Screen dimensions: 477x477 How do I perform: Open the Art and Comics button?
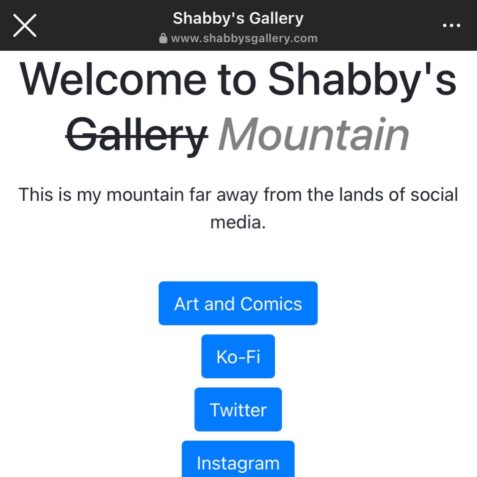(x=238, y=303)
